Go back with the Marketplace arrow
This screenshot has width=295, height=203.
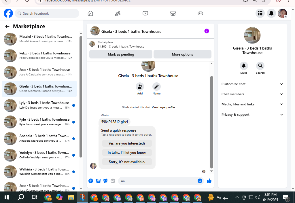tap(7, 26)
